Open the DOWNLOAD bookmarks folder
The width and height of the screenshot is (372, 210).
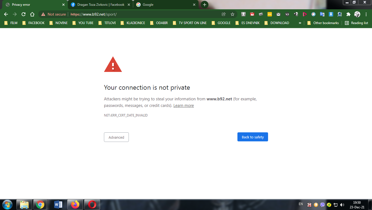[x=277, y=23]
